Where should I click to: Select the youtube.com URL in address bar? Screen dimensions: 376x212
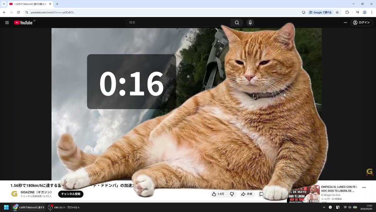pyautogui.click(x=52, y=12)
